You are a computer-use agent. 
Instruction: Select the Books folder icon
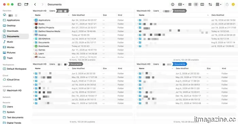tap(36, 24)
